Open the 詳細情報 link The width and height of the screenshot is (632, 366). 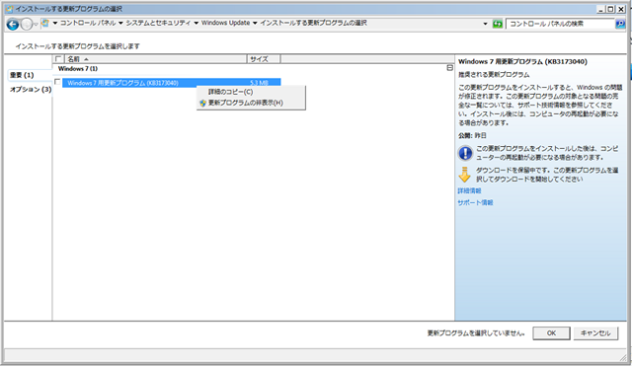click(x=469, y=190)
